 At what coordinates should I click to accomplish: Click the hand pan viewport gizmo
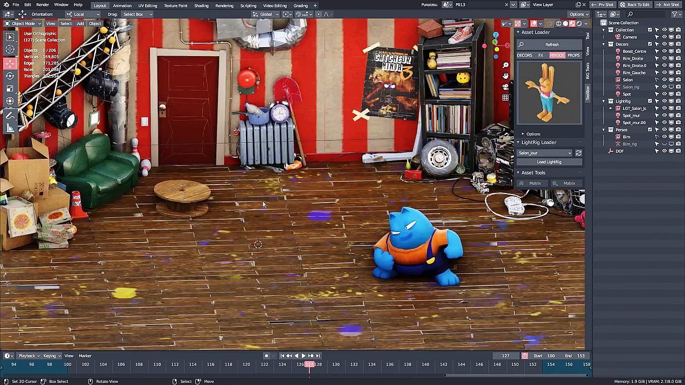505,75
